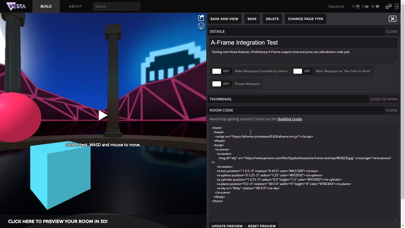This screenshot has width=405, height=228.
Task: Click the DELETE button
Action: (x=272, y=19)
